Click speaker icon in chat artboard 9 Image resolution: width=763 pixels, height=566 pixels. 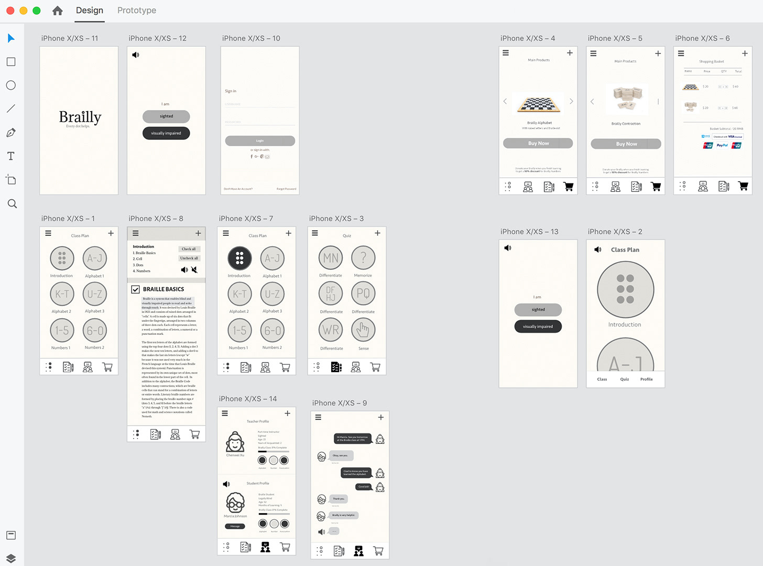tap(322, 532)
